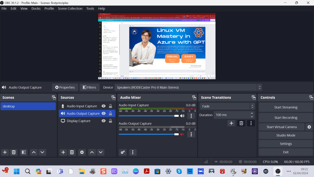The height and width of the screenshot is (177, 314).
Task: Open the Tools menu
Action: [x=90, y=8]
